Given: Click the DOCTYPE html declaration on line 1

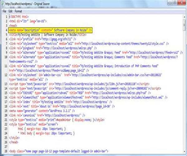Looking at the screenshot, I should click(19, 16).
